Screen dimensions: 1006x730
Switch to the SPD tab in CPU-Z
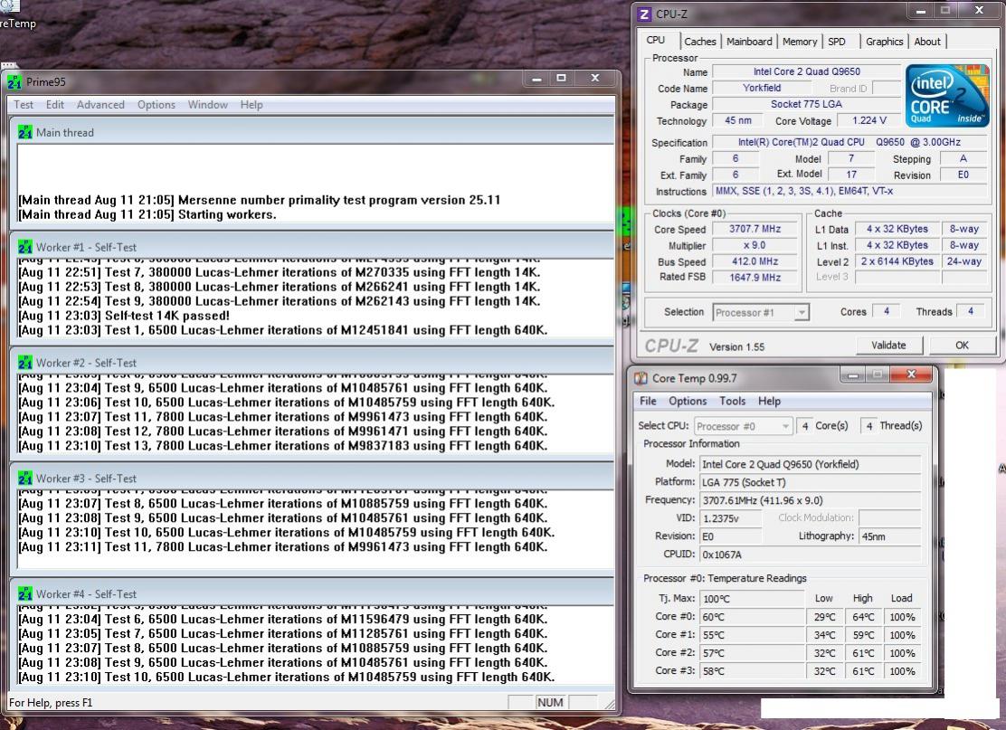point(837,42)
